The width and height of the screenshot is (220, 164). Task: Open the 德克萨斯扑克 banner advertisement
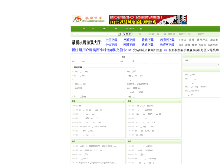point(148,20)
